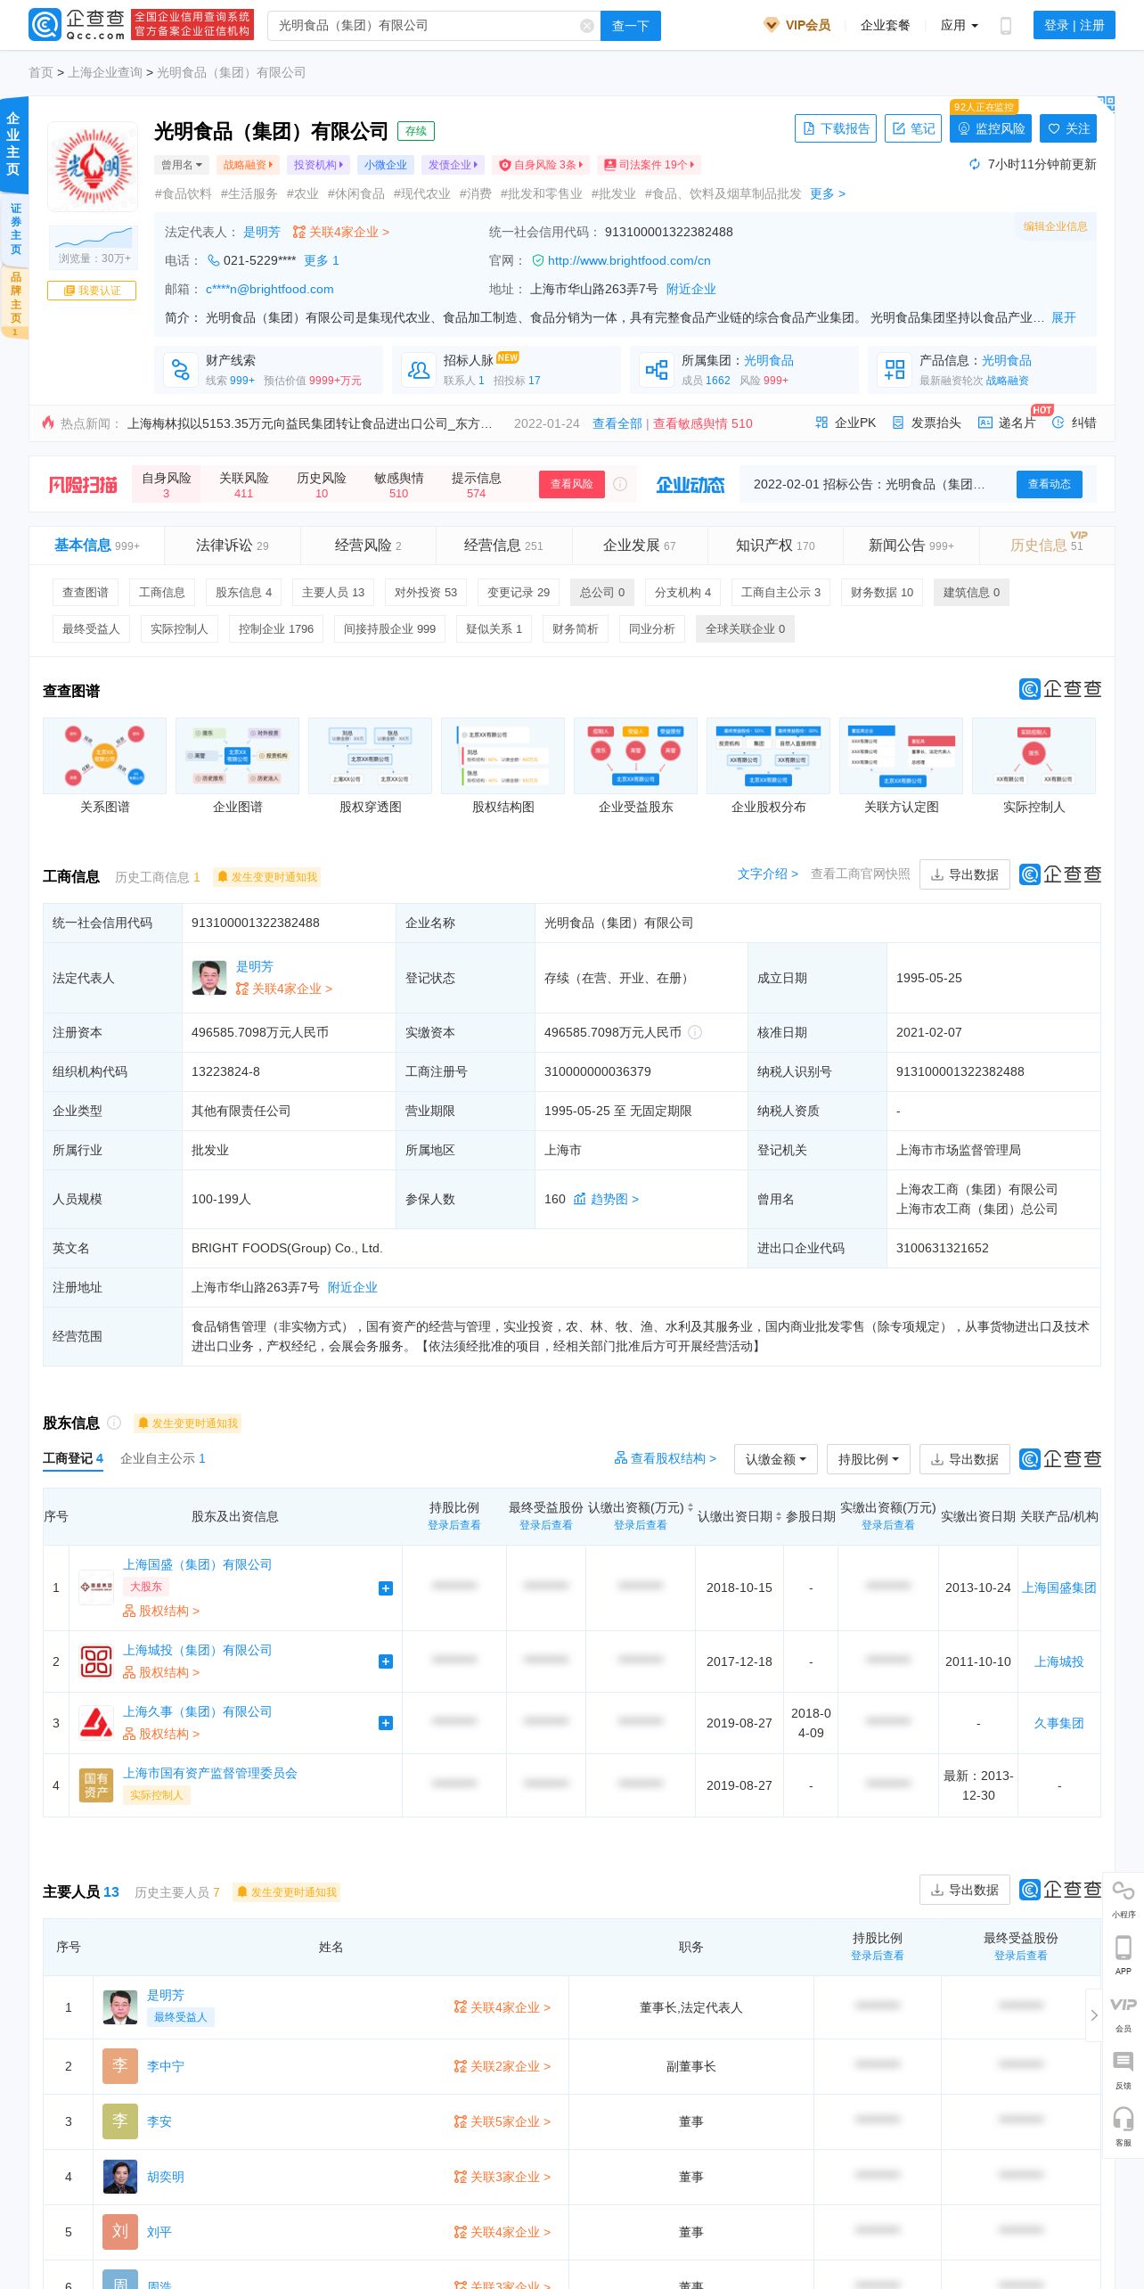
Task: Click the QR code icon at top right
Action: pyautogui.click(x=1106, y=104)
